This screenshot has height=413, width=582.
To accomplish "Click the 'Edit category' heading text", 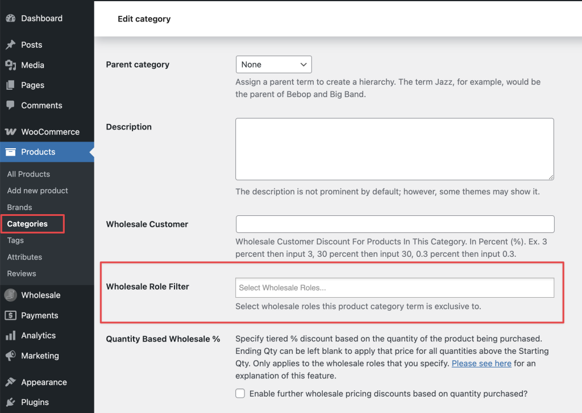I will [x=144, y=19].
